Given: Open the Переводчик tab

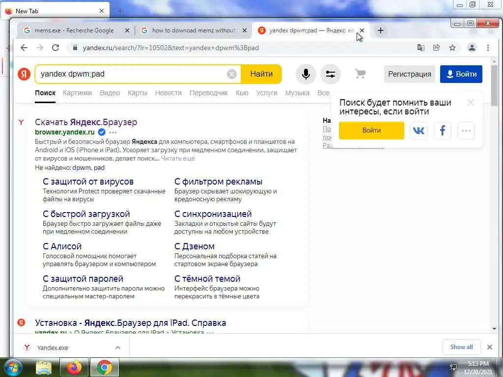Looking at the screenshot, I should tap(208, 93).
